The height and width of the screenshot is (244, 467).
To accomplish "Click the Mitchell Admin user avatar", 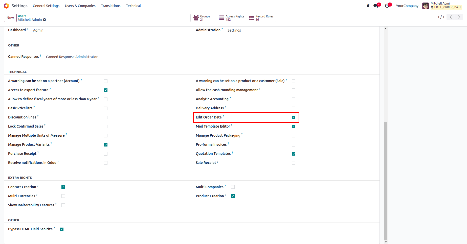I will point(426,6).
